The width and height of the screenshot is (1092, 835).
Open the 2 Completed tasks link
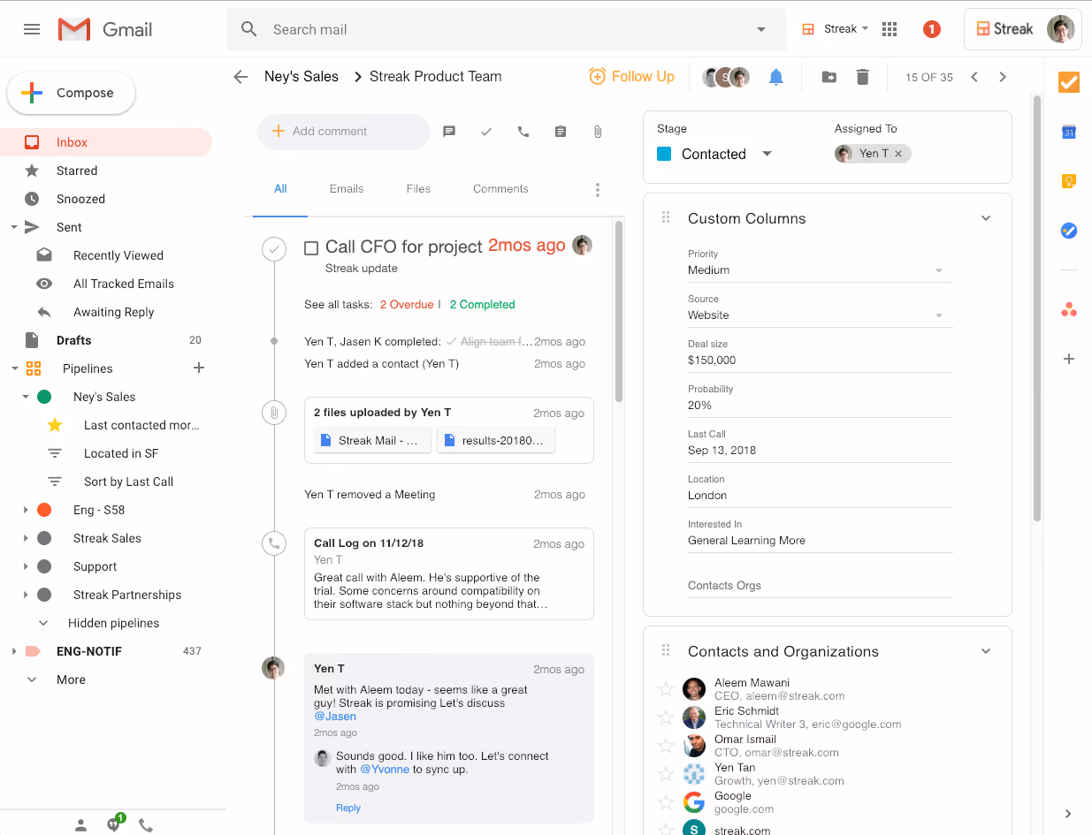pyautogui.click(x=482, y=305)
